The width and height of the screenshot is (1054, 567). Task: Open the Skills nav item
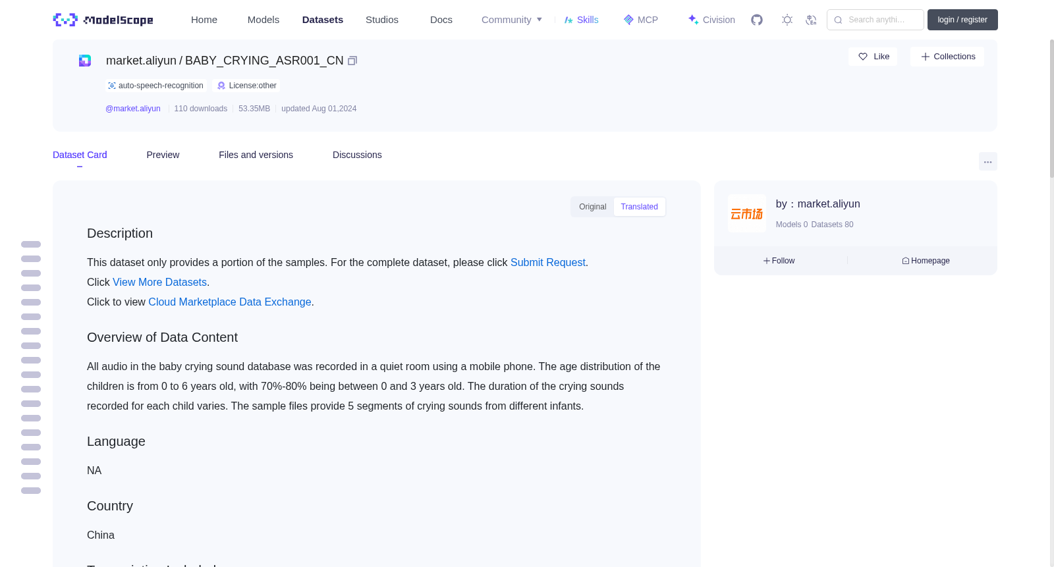coord(581,20)
